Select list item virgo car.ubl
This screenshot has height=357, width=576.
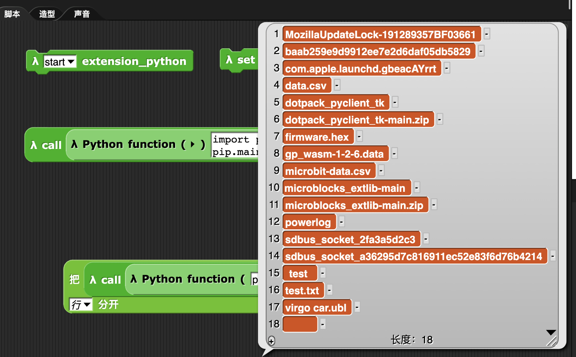pos(317,308)
